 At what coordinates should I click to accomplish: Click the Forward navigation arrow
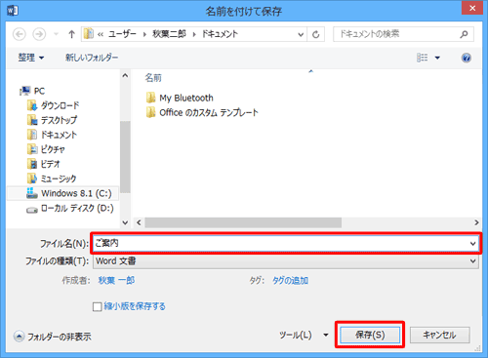tap(39, 34)
